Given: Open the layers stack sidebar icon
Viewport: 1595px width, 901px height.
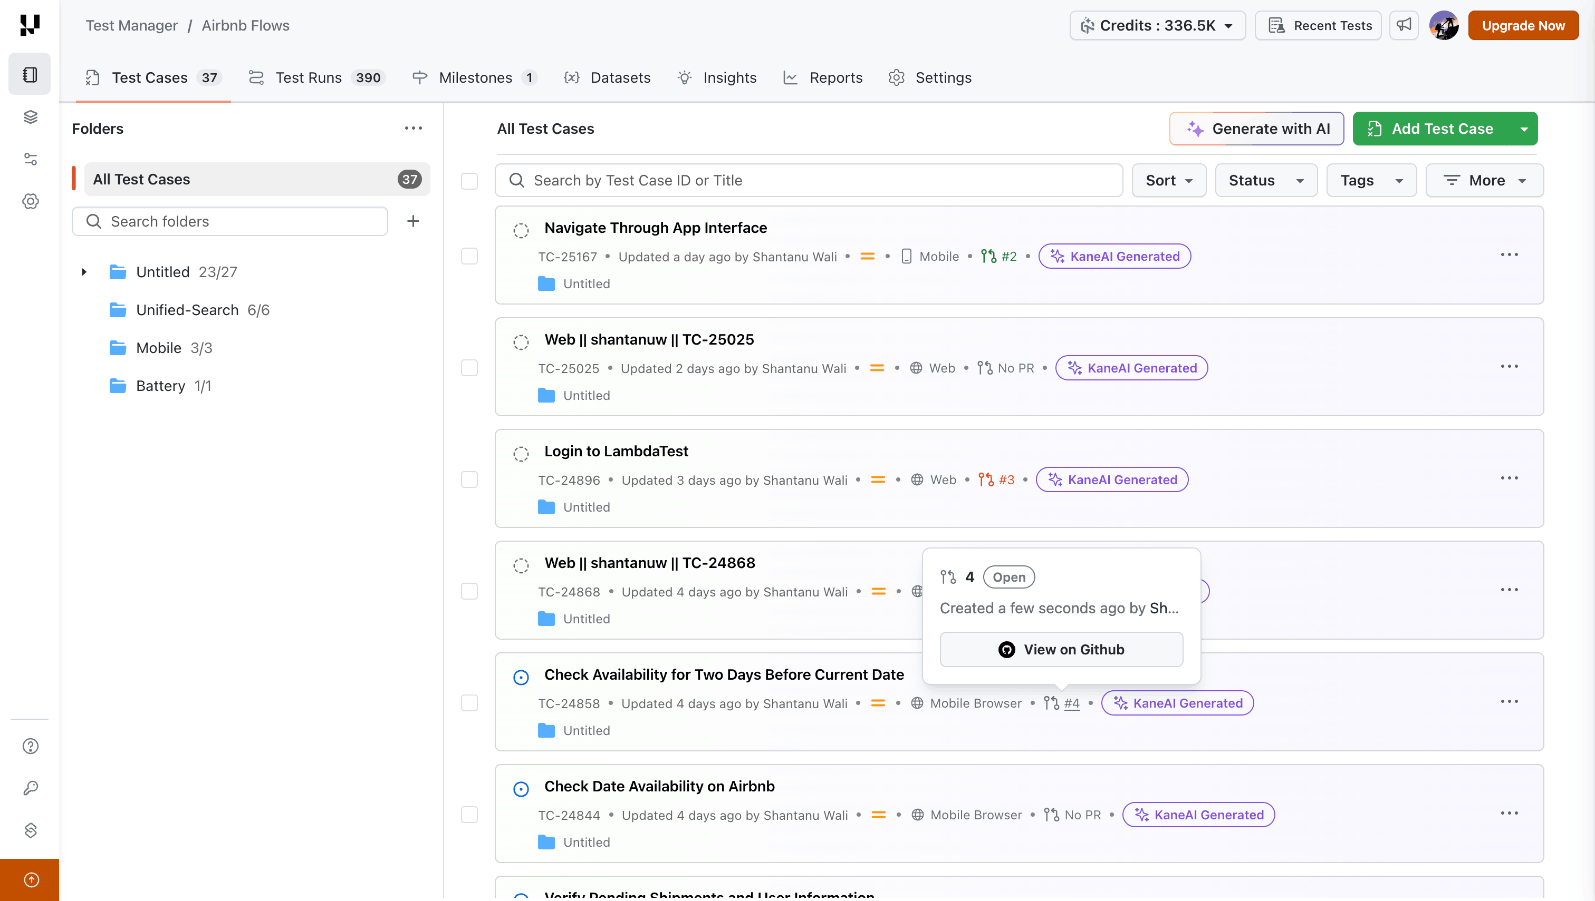Looking at the screenshot, I should pyautogui.click(x=31, y=117).
